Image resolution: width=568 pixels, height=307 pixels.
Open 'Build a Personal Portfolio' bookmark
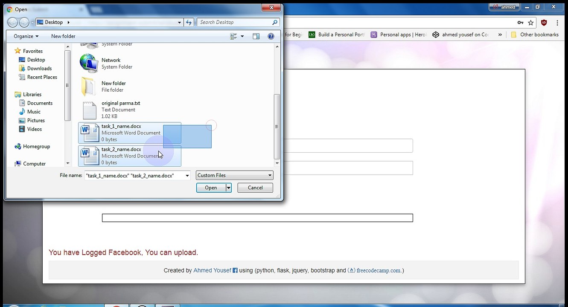337,35
